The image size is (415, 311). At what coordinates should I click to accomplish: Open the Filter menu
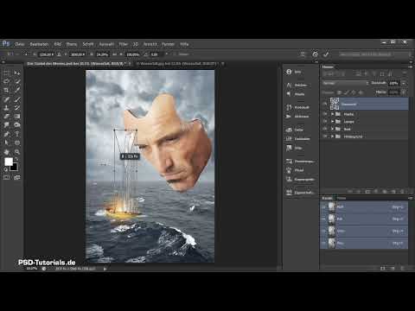[x=124, y=44]
